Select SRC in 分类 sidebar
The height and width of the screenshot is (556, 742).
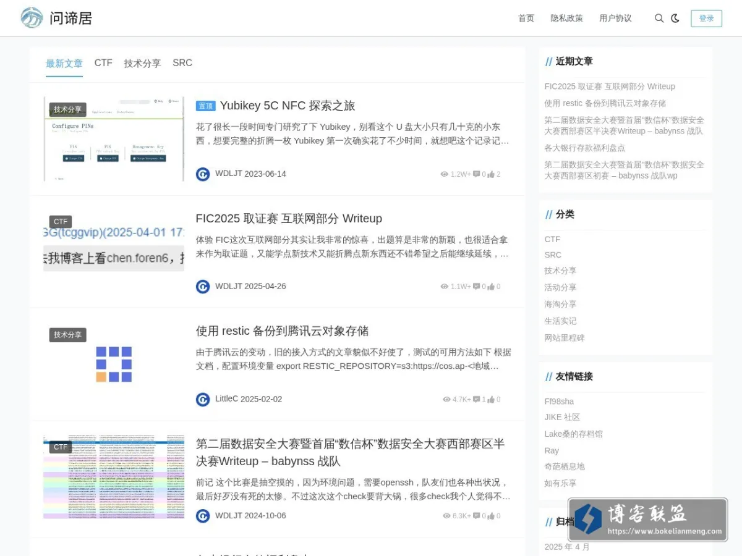[x=553, y=255]
